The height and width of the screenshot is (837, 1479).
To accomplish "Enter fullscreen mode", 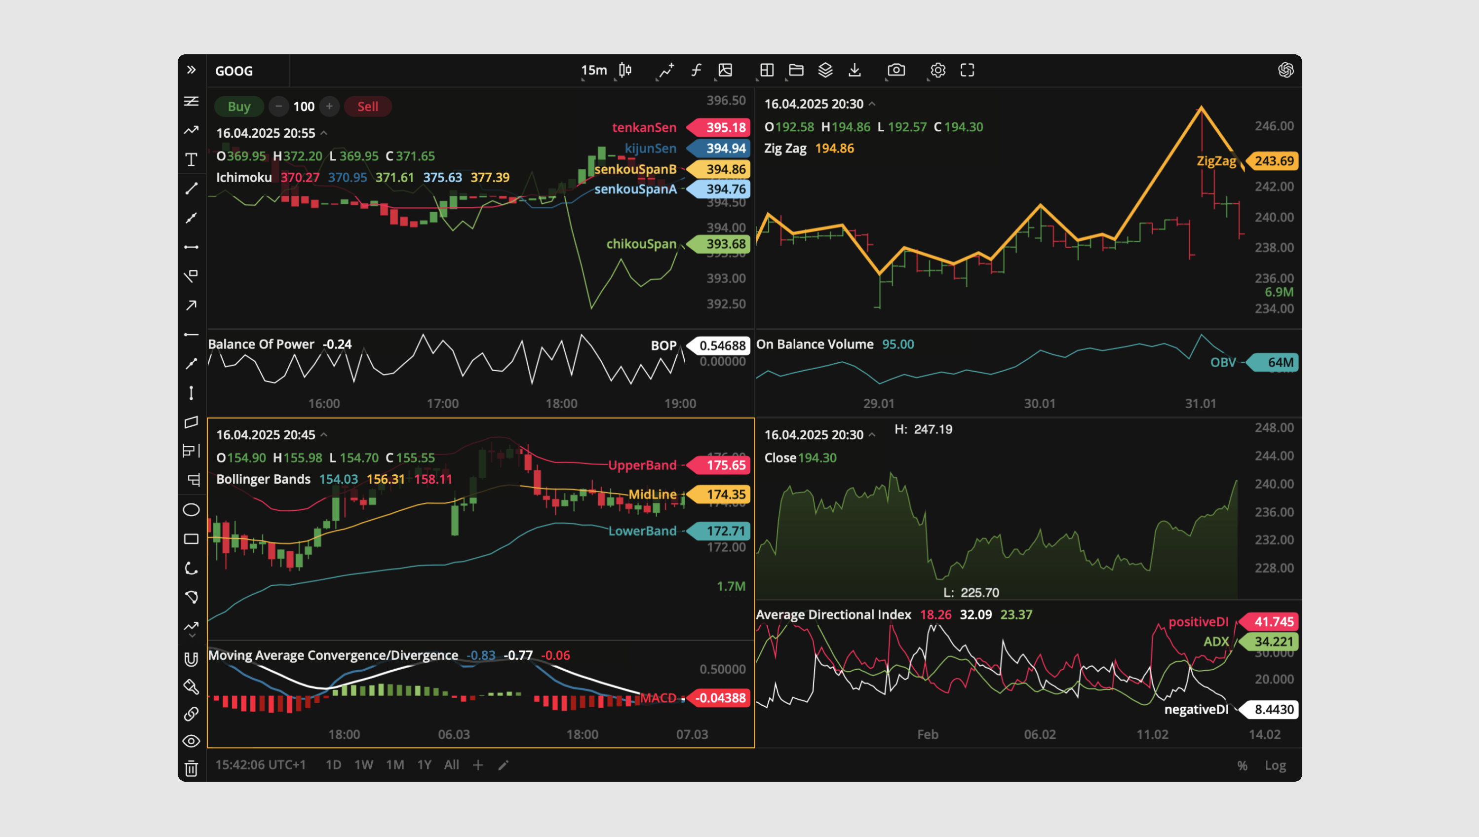I will tap(967, 70).
